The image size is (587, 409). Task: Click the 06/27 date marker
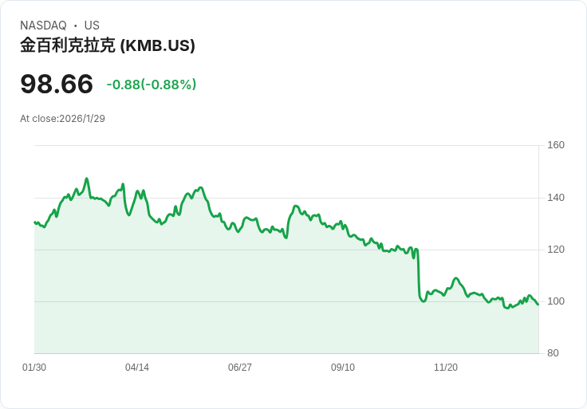[x=240, y=368]
